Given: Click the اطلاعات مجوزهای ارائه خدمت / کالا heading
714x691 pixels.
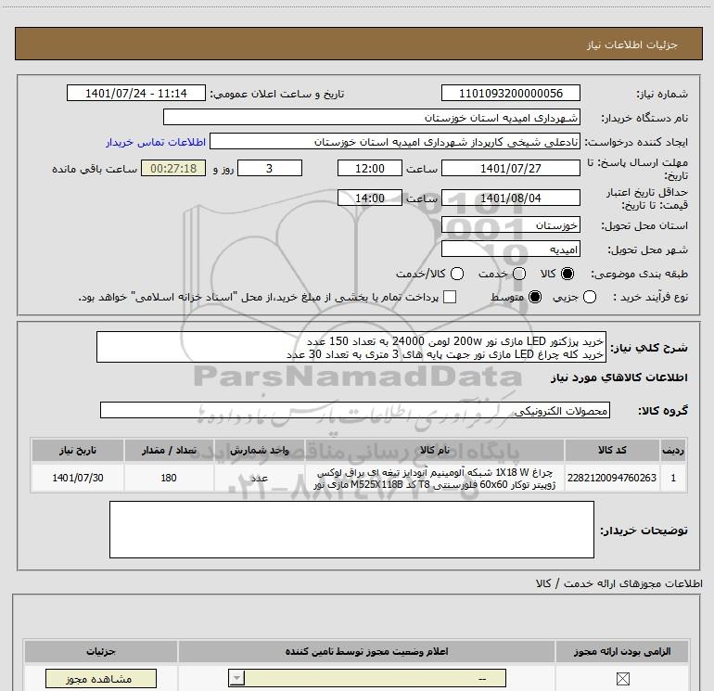Looking at the screenshot, I should coord(619,583).
